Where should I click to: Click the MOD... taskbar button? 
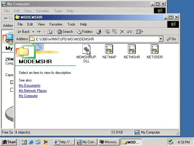pos(131,142)
